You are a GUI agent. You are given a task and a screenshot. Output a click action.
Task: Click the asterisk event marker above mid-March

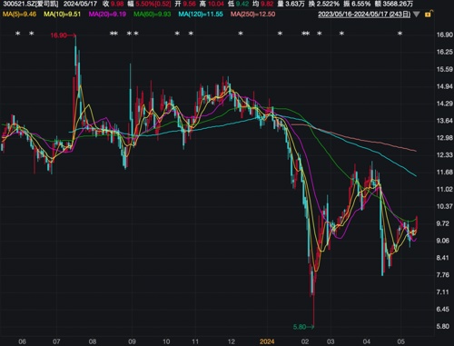(341, 34)
